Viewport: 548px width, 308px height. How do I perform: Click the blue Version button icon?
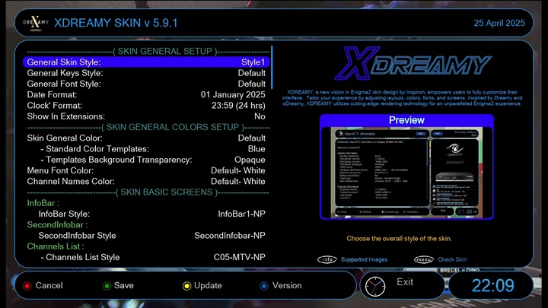tap(264, 286)
